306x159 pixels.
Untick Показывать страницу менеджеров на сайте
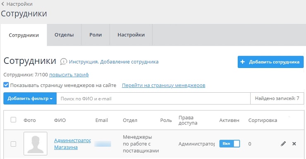point(6,85)
